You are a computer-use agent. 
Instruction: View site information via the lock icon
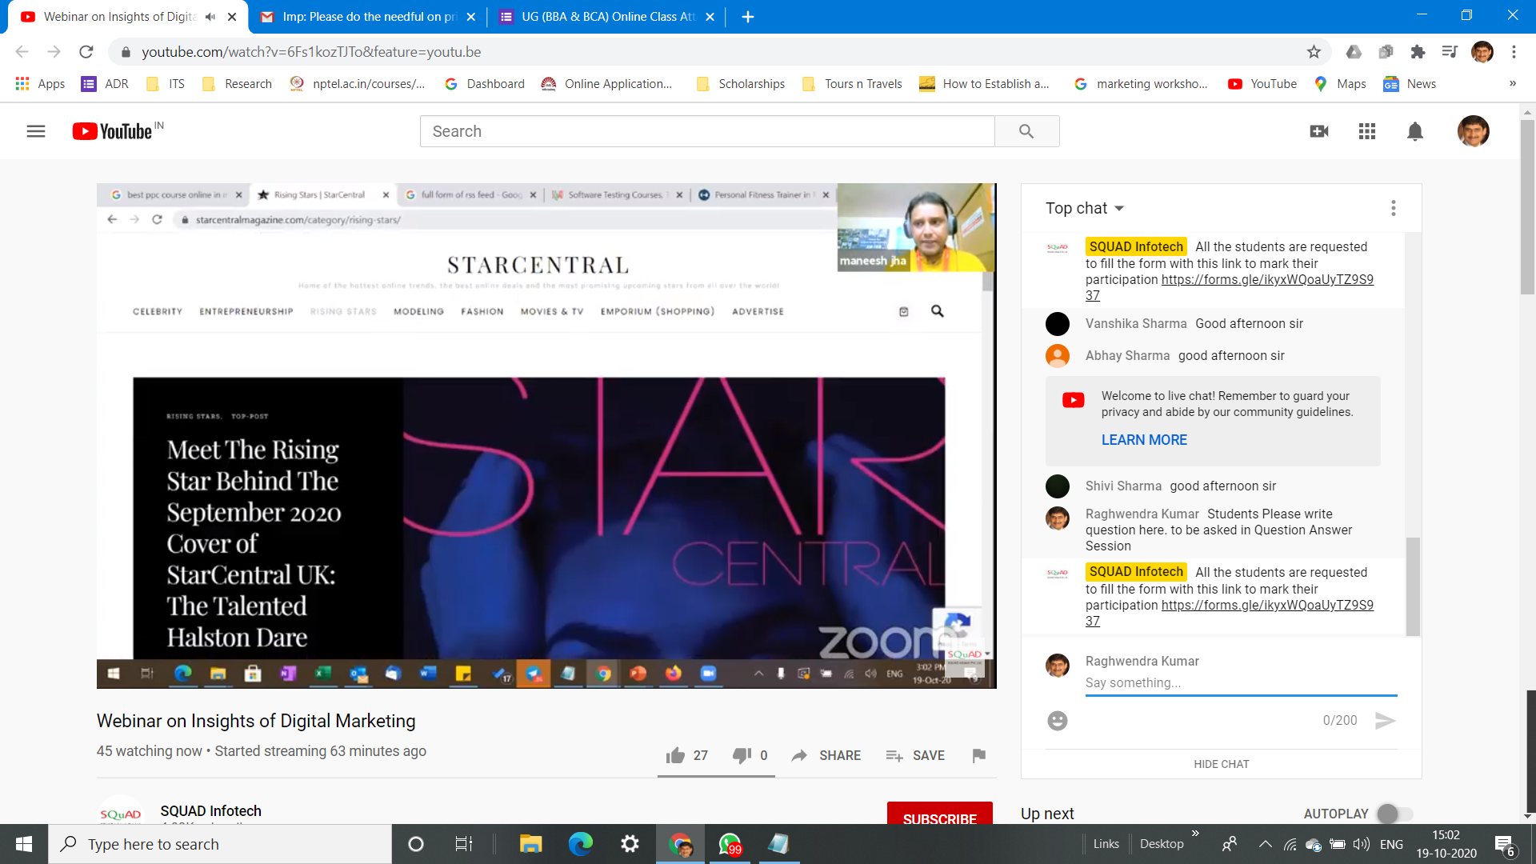tap(126, 52)
